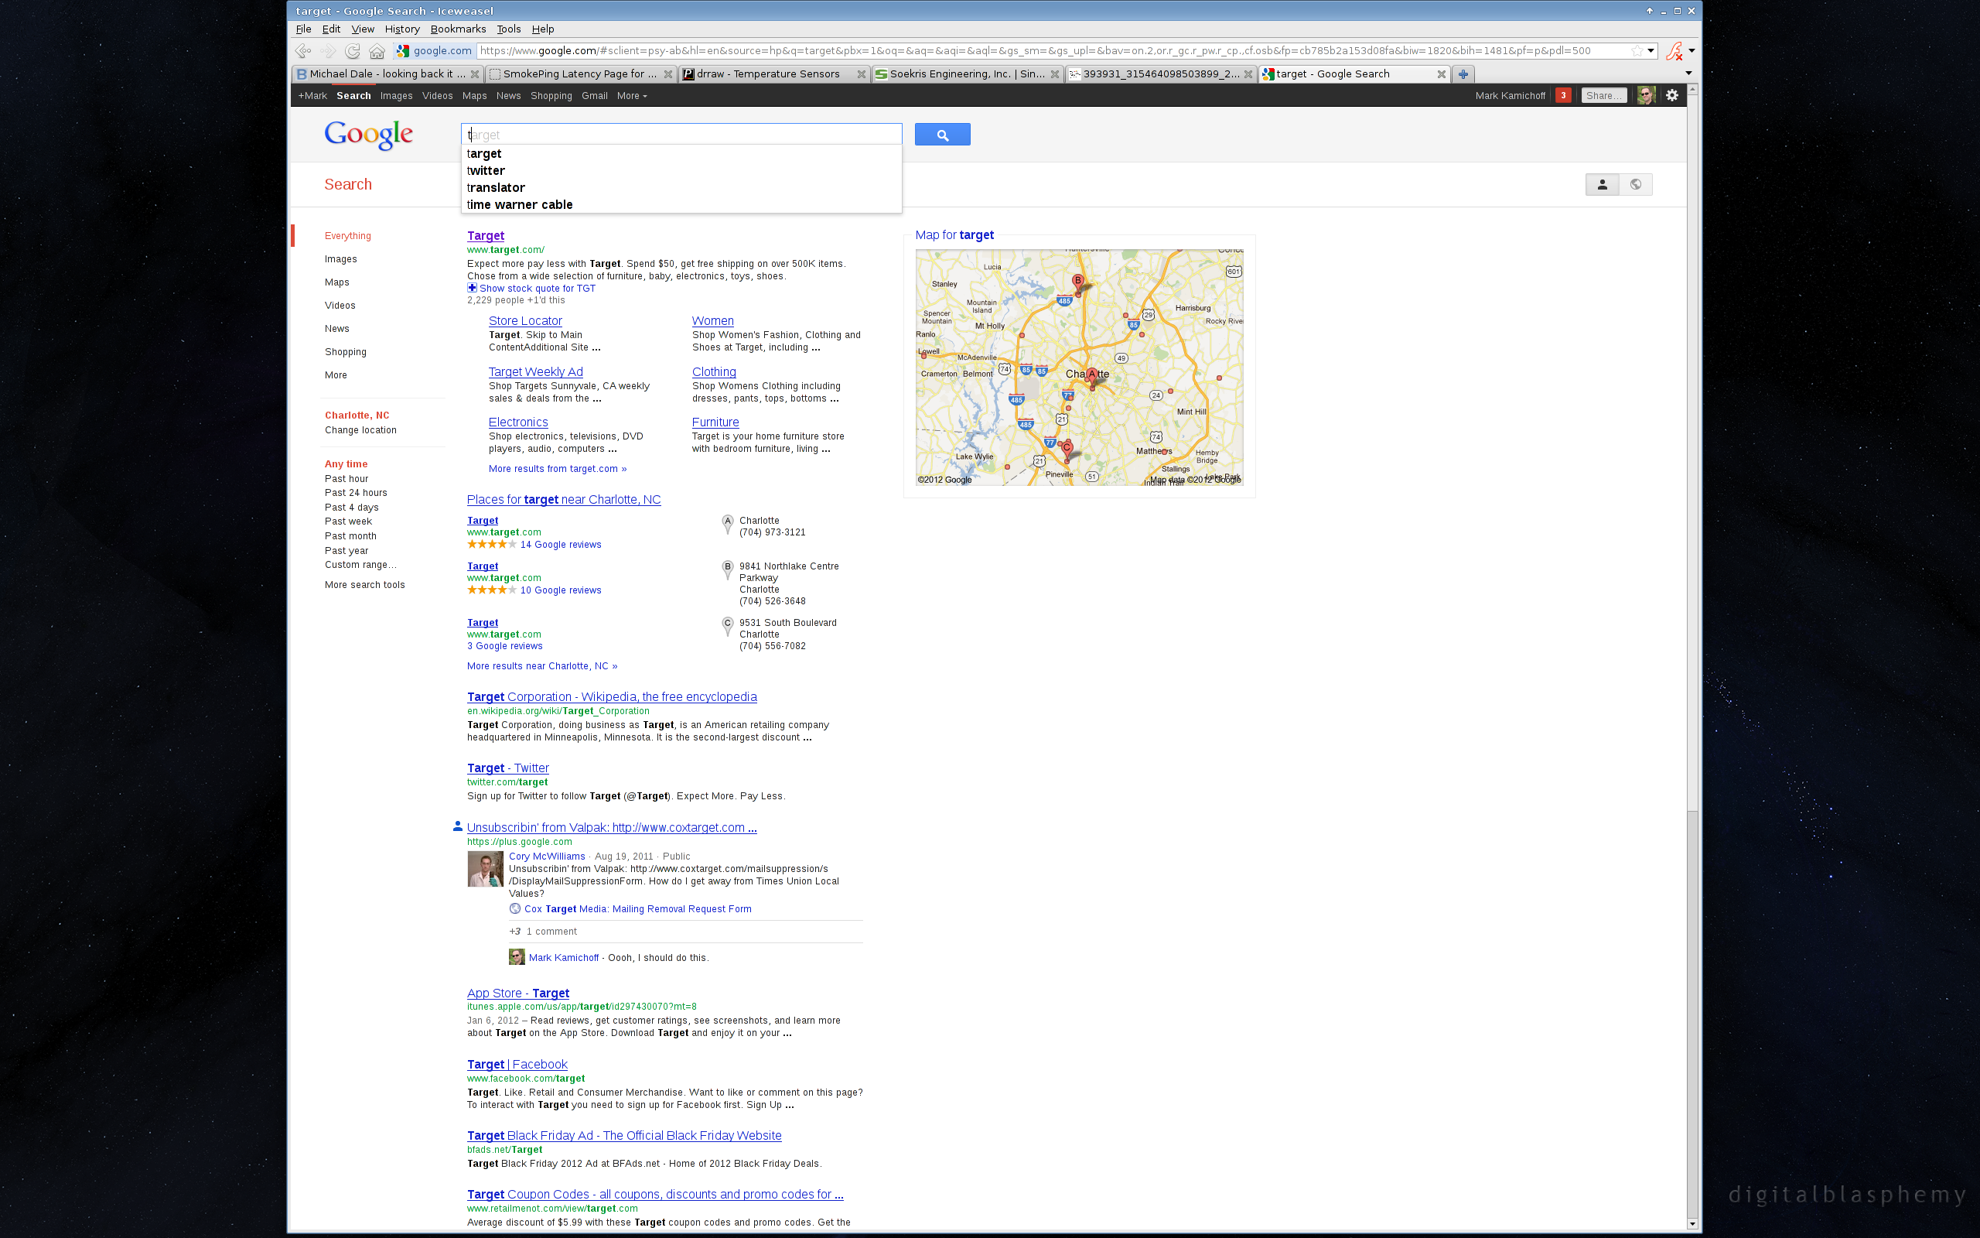
Task: Bookmark this page with the star icon
Action: click(x=1637, y=51)
